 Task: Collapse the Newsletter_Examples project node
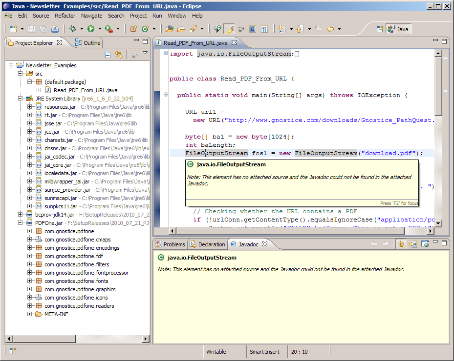click(11, 65)
